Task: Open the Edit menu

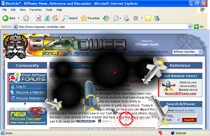Action: pos(13,10)
